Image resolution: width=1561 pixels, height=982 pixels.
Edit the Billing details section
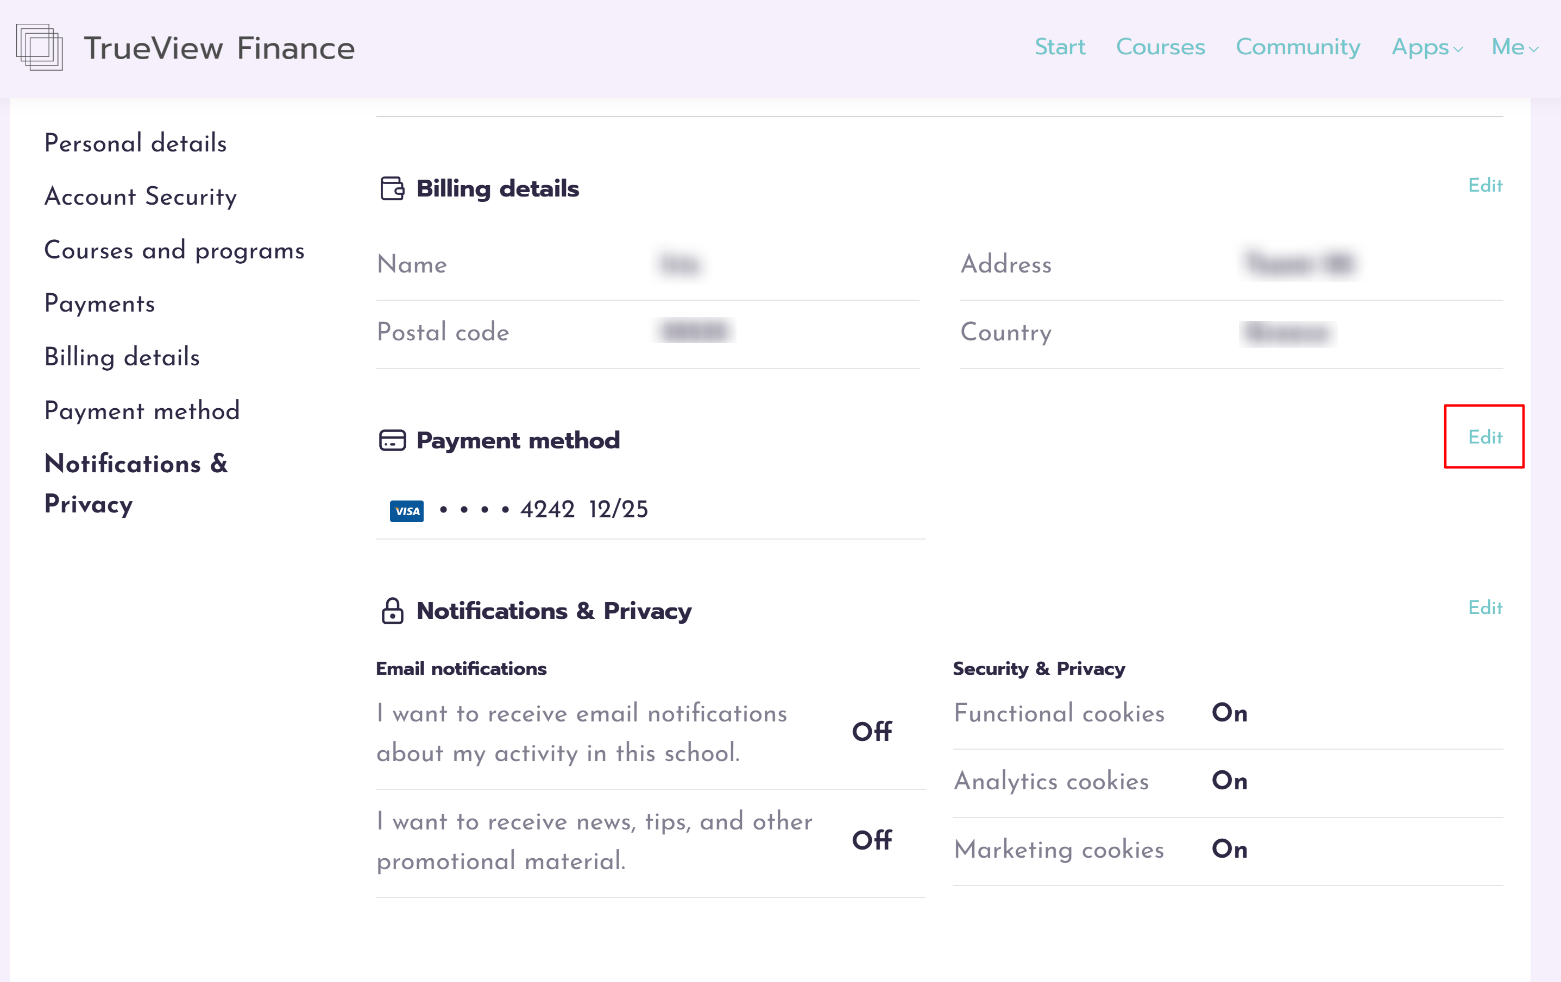pos(1484,185)
